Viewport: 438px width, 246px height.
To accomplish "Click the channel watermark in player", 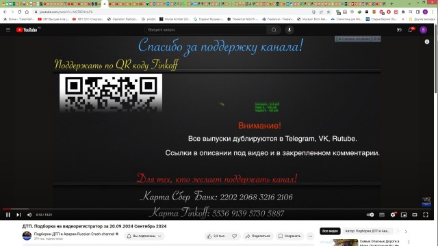I will [426, 202].
